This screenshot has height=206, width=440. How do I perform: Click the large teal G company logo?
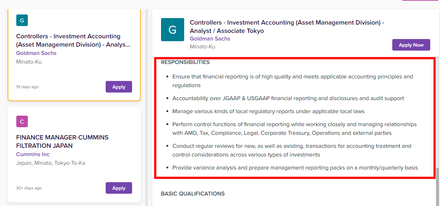[173, 30]
